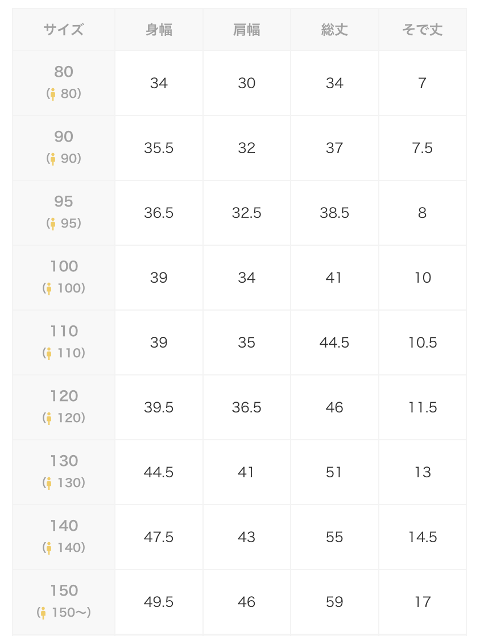Image resolution: width=480 pixels, height=636 pixels.
Task: Click the yellow person icon beside 95
Action: pyautogui.click(x=53, y=224)
